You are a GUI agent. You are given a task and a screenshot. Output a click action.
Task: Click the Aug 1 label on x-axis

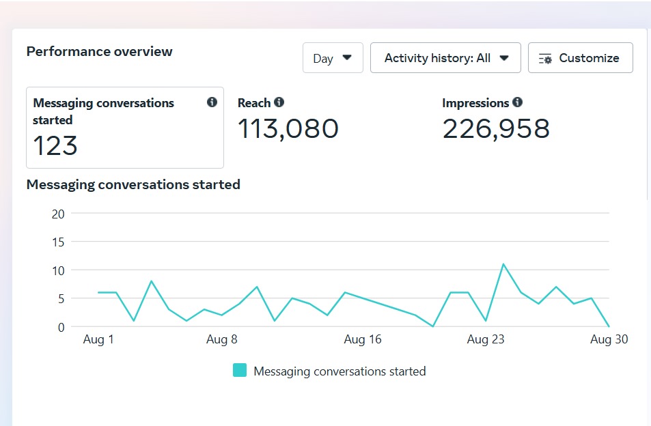click(99, 339)
